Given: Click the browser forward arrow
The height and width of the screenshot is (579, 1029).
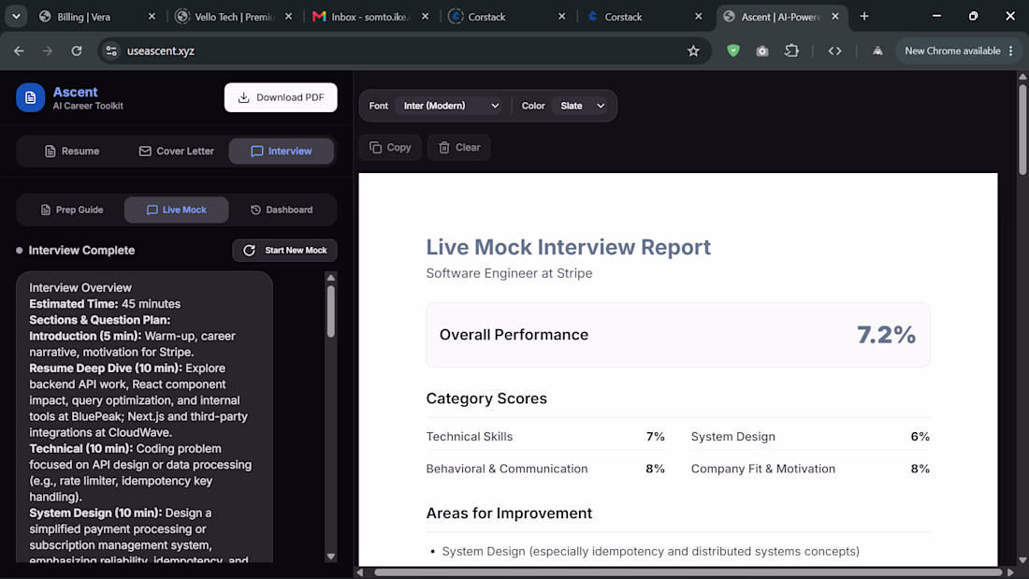Looking at the screenshot, I should [x=48, y=51].
